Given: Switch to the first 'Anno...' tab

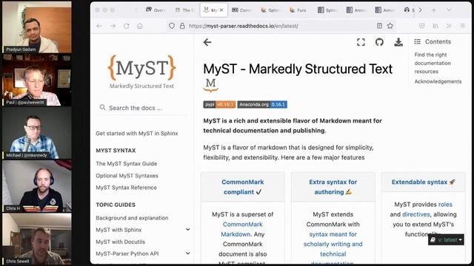Looking at the screenshot, I should [x=356, y=10].
